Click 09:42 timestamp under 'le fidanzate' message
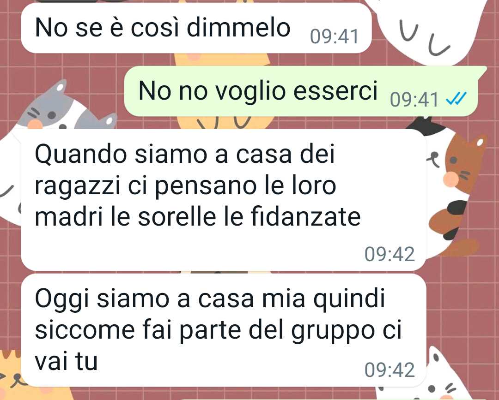The width and height of the screenshot is (499, 400). click(390, 254)
